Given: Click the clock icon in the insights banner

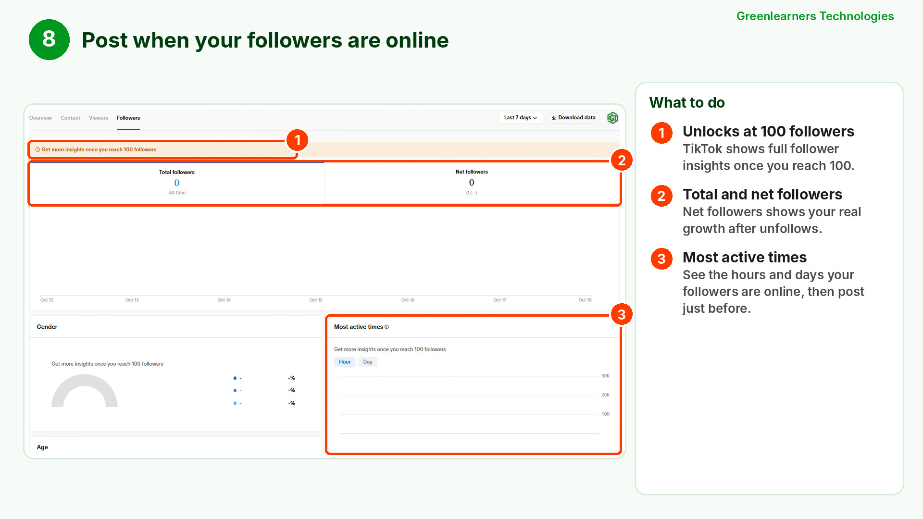Looking at the screenshot, I should 37,150.
